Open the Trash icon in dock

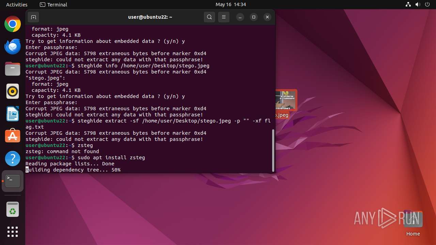[13, 209]
